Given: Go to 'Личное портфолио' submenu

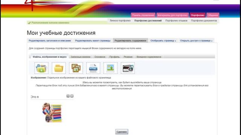Looking at the screenshot, I should pyautogui.click(x=120, y=21).
